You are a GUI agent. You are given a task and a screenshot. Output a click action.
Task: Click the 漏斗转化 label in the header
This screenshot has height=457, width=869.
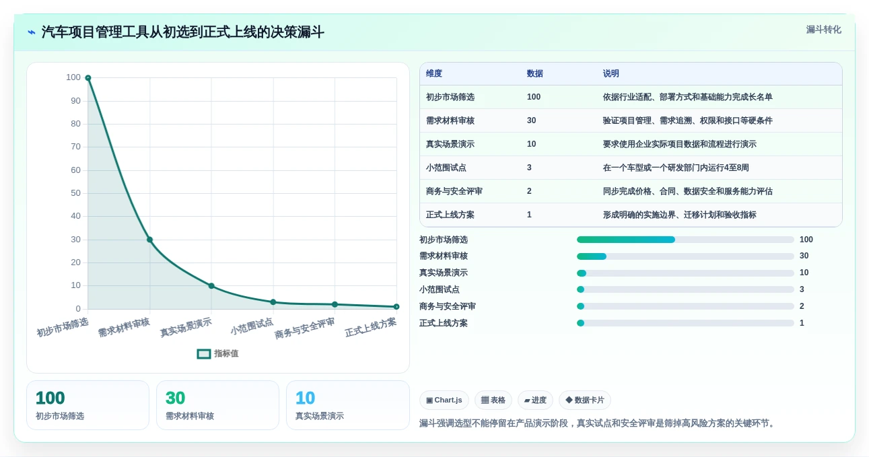tap(824, 30)
